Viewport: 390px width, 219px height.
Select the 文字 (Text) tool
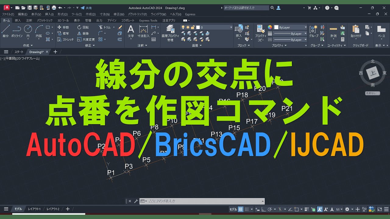pyautogui.click(x=131, y=31)
